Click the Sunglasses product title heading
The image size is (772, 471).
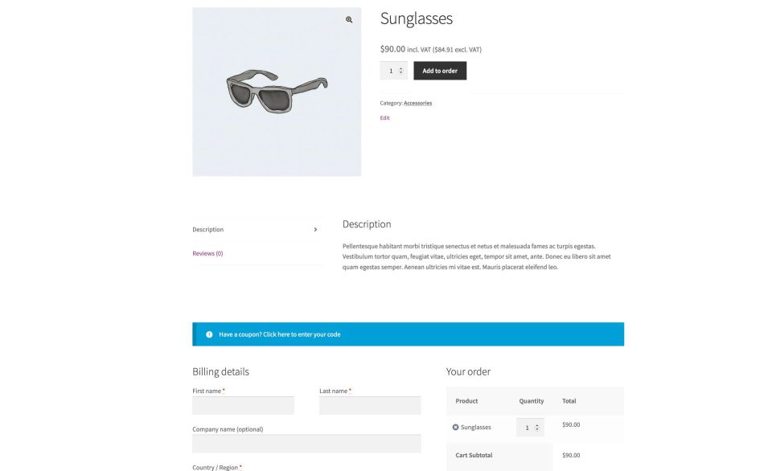[x=417, y=18]
